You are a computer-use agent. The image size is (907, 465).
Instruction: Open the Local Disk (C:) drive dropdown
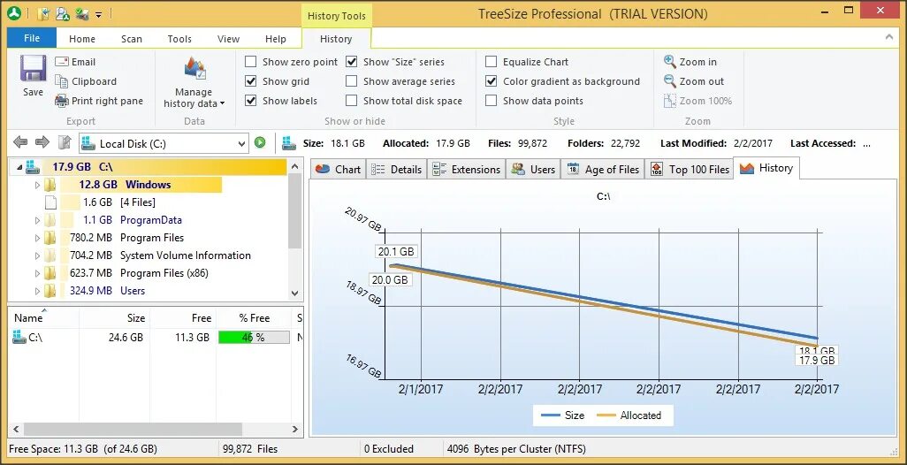(242, 143)
